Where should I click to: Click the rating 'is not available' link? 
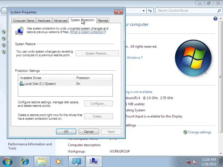[139, 92]
